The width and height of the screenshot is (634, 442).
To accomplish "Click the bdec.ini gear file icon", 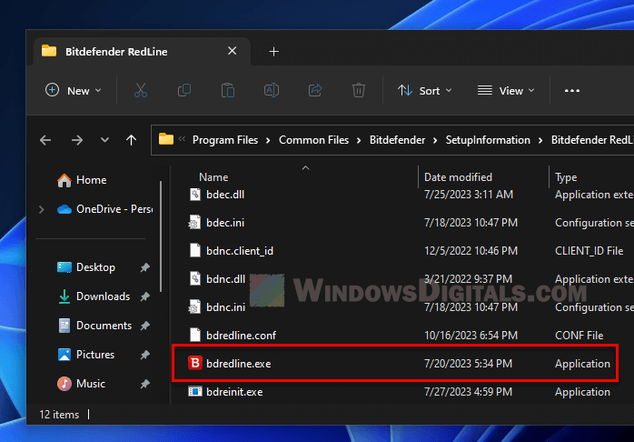I will click(195, 223).
